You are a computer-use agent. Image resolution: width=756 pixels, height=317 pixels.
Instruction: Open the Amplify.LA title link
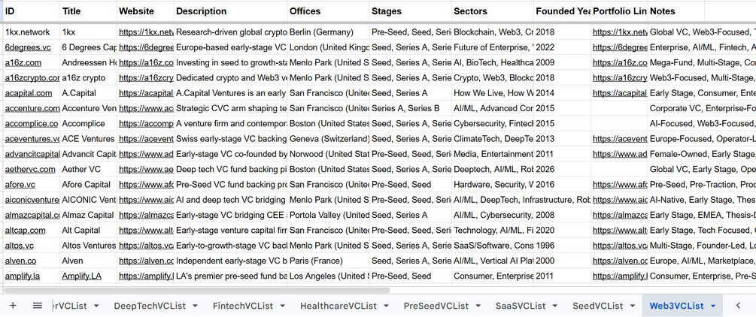click(81, 276)
